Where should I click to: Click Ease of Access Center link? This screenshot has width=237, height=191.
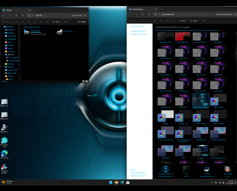click(x=138, y=176)
